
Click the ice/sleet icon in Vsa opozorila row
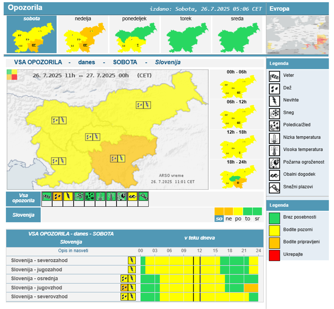(x=90, y=198)
